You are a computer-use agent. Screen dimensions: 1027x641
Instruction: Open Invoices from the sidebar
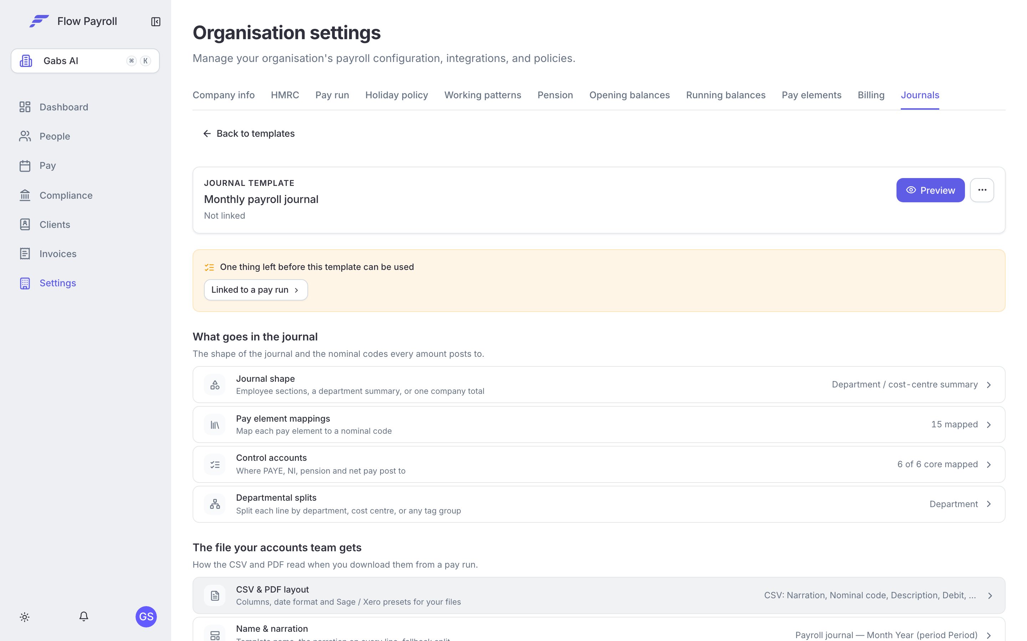tap(48, 254)
